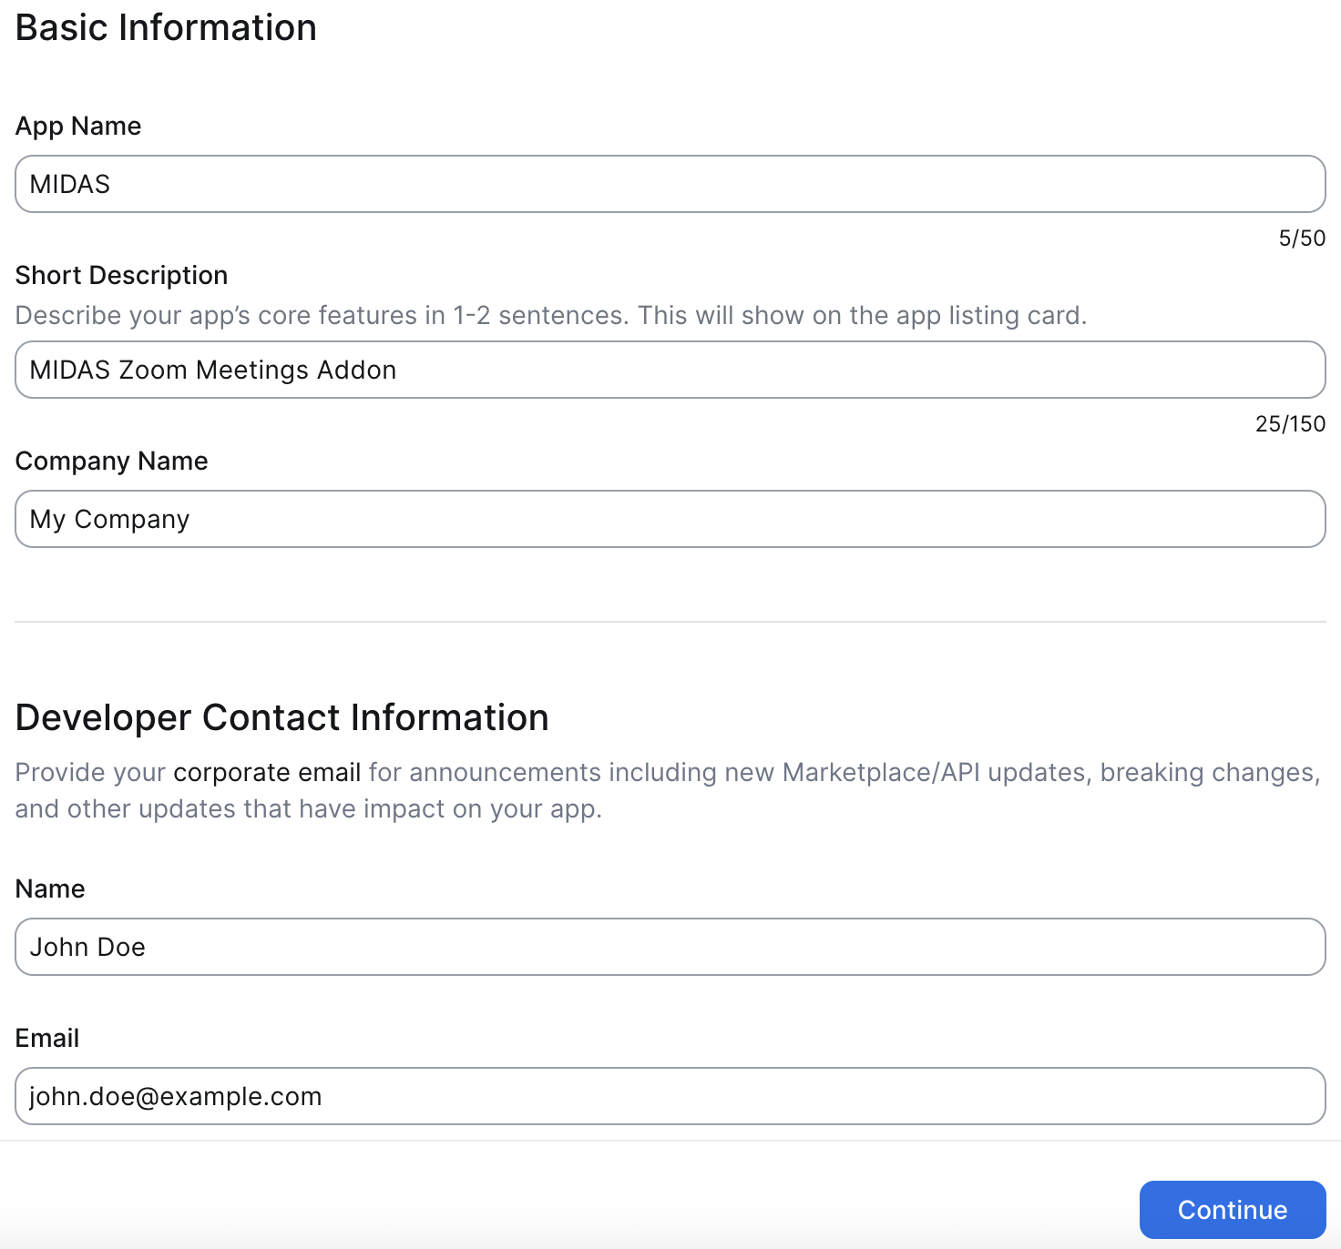This screenshot has width=1341, height=1249.
Task: Click the 25/150 character counter
Action: tap(1290, 424)
